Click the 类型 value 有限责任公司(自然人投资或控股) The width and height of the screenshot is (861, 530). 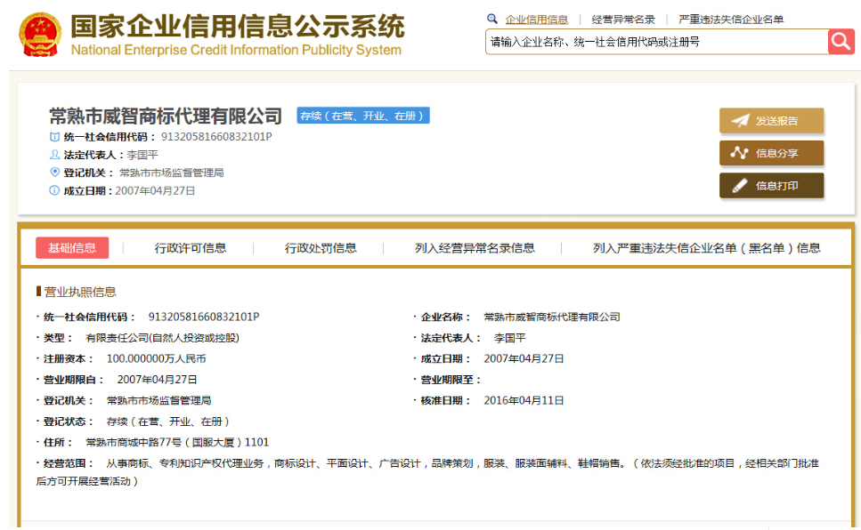(163, 338)
